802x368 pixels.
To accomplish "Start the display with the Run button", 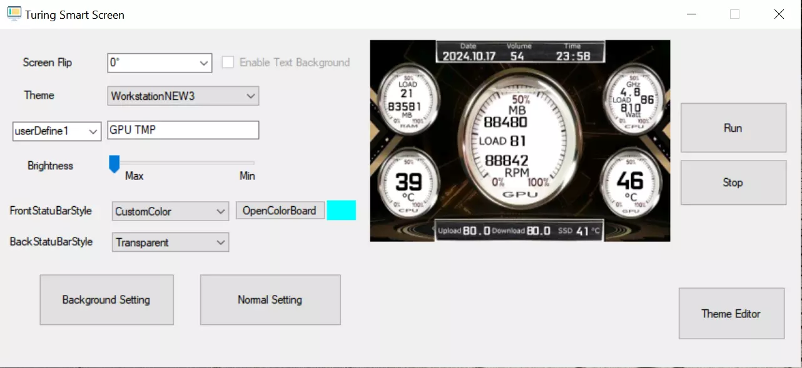I will [733, 128].
